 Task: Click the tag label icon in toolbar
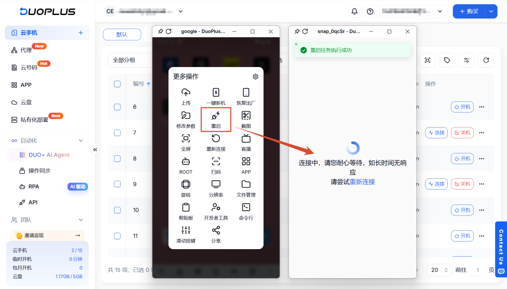click(447, 60)
